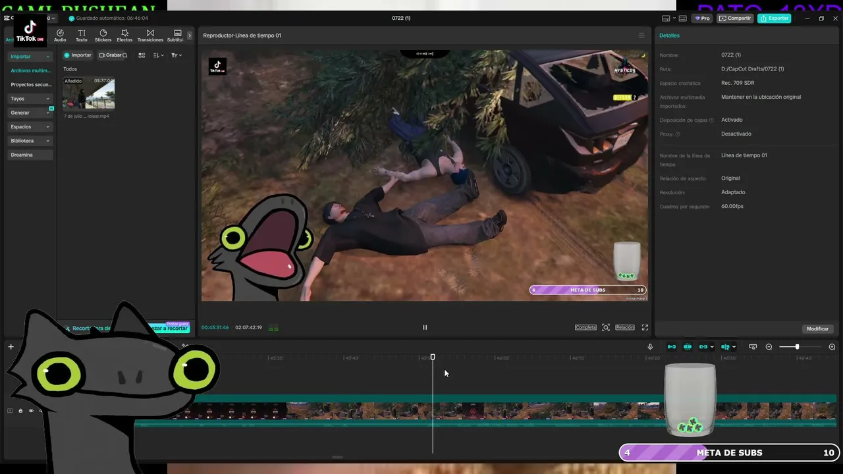The image size is (843, 474).
Task: Set the preview to Completa quality
Action: pos(585,327)
